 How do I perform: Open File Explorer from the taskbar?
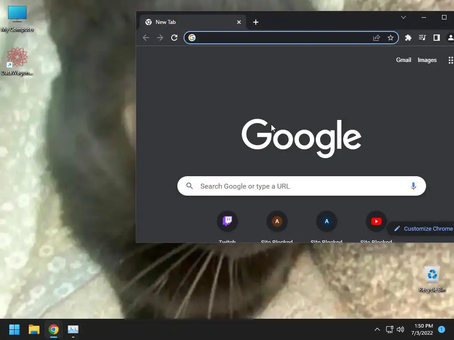pyautogui.click(x=34, y=329)
